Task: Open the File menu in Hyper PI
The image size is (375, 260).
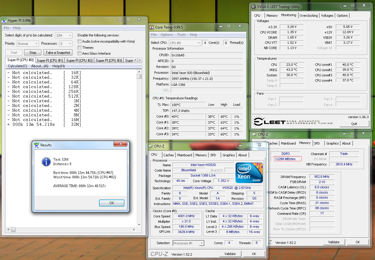Action: pyautogui.click(x=6, y=28)
